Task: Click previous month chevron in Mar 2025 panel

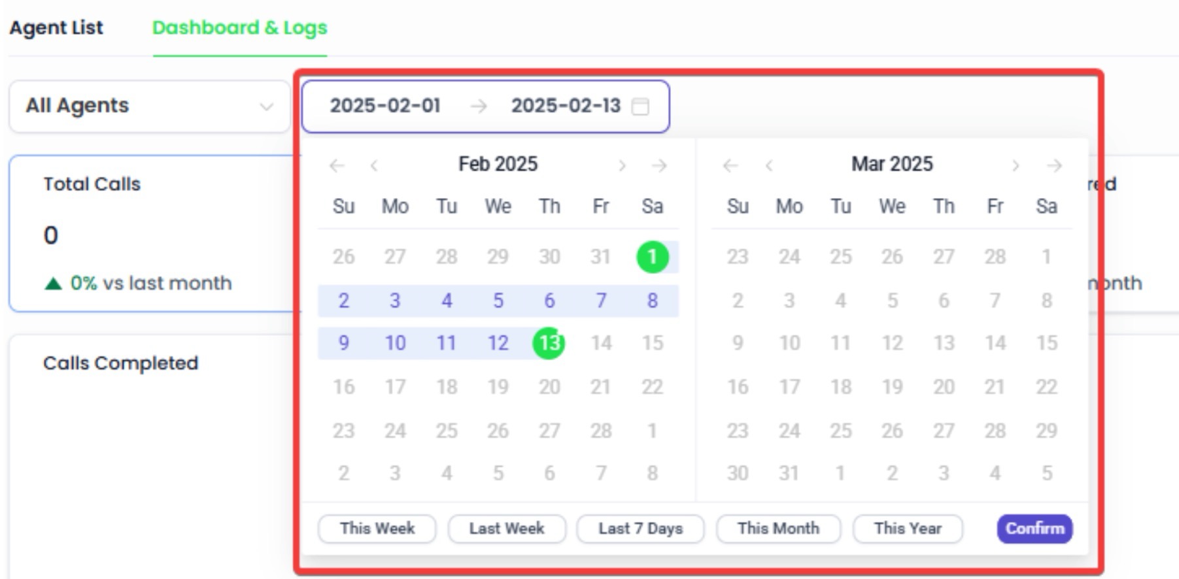Action: point(769,166)
